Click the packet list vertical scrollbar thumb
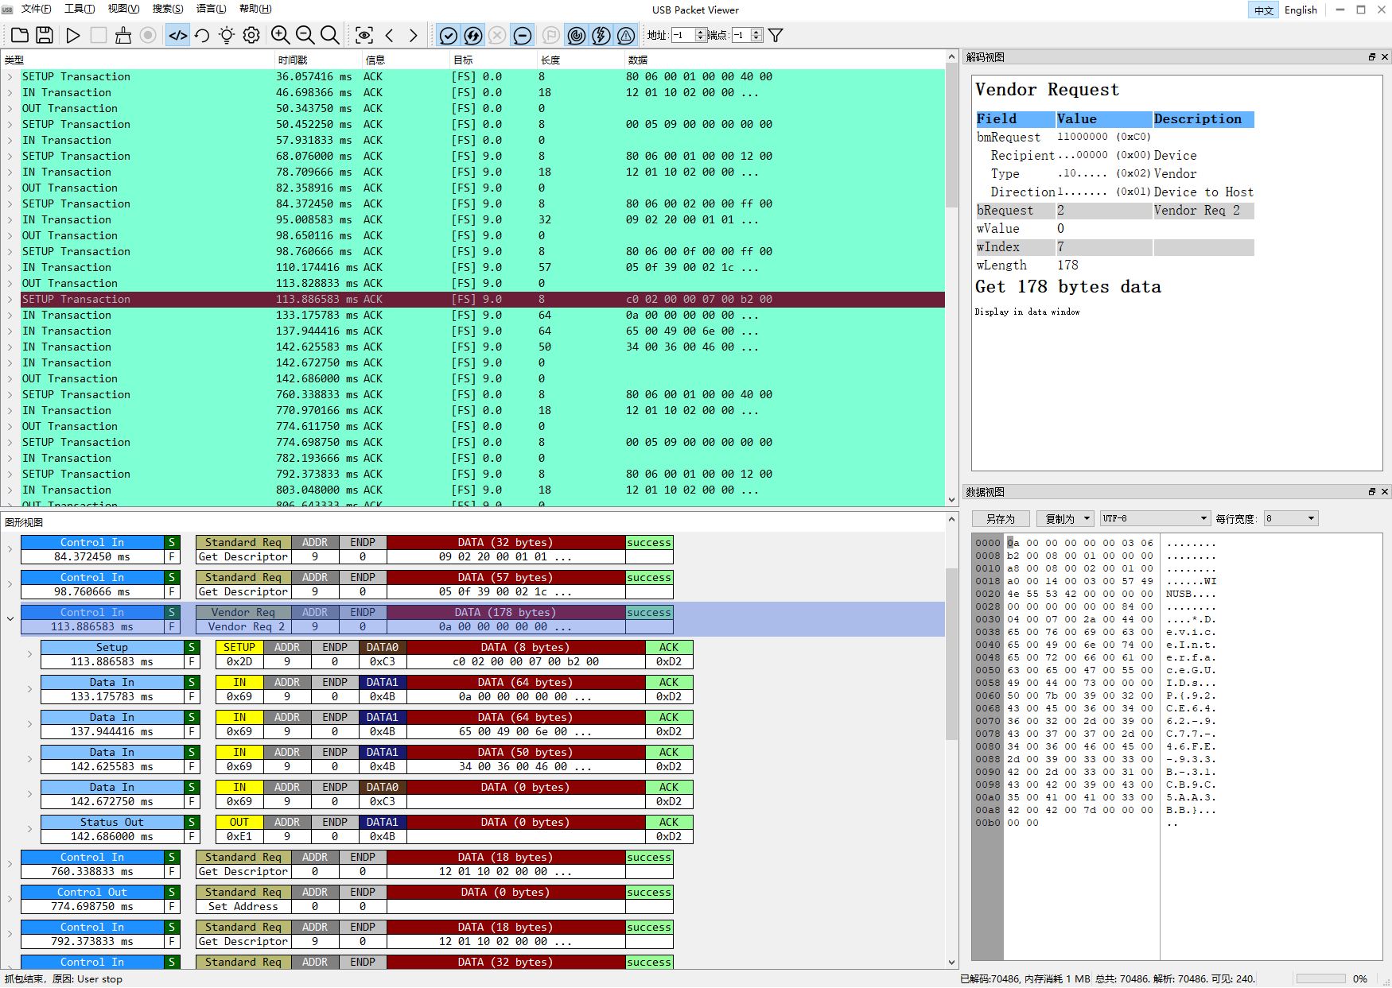The height and width of the screenshot is (988, 1392). pyautogui.click(x=951, y=137)
